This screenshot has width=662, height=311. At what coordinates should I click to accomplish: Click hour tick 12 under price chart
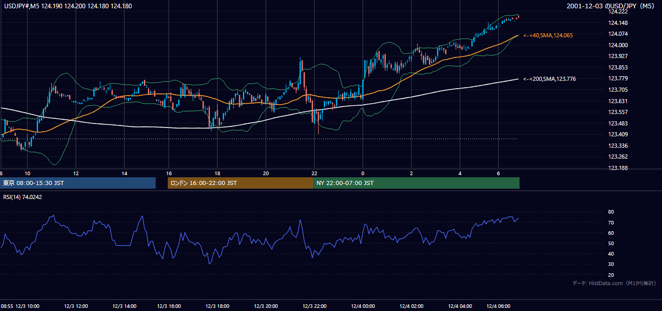(76, 173)
